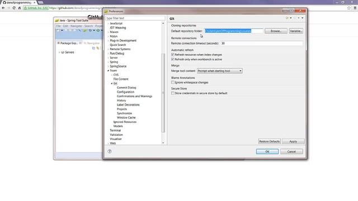This screenshot has height=201, width=358.
Task: Select History under Git
Action: [x=121, y=100]
